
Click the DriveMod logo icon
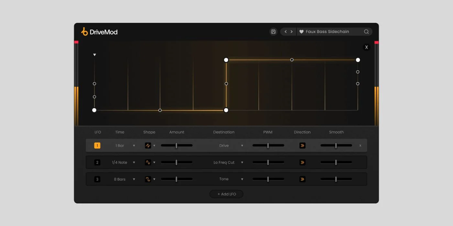coord(85,32)
